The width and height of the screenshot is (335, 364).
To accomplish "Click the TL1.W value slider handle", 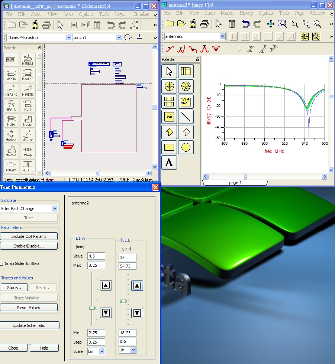I will click(x=92, y=308).
